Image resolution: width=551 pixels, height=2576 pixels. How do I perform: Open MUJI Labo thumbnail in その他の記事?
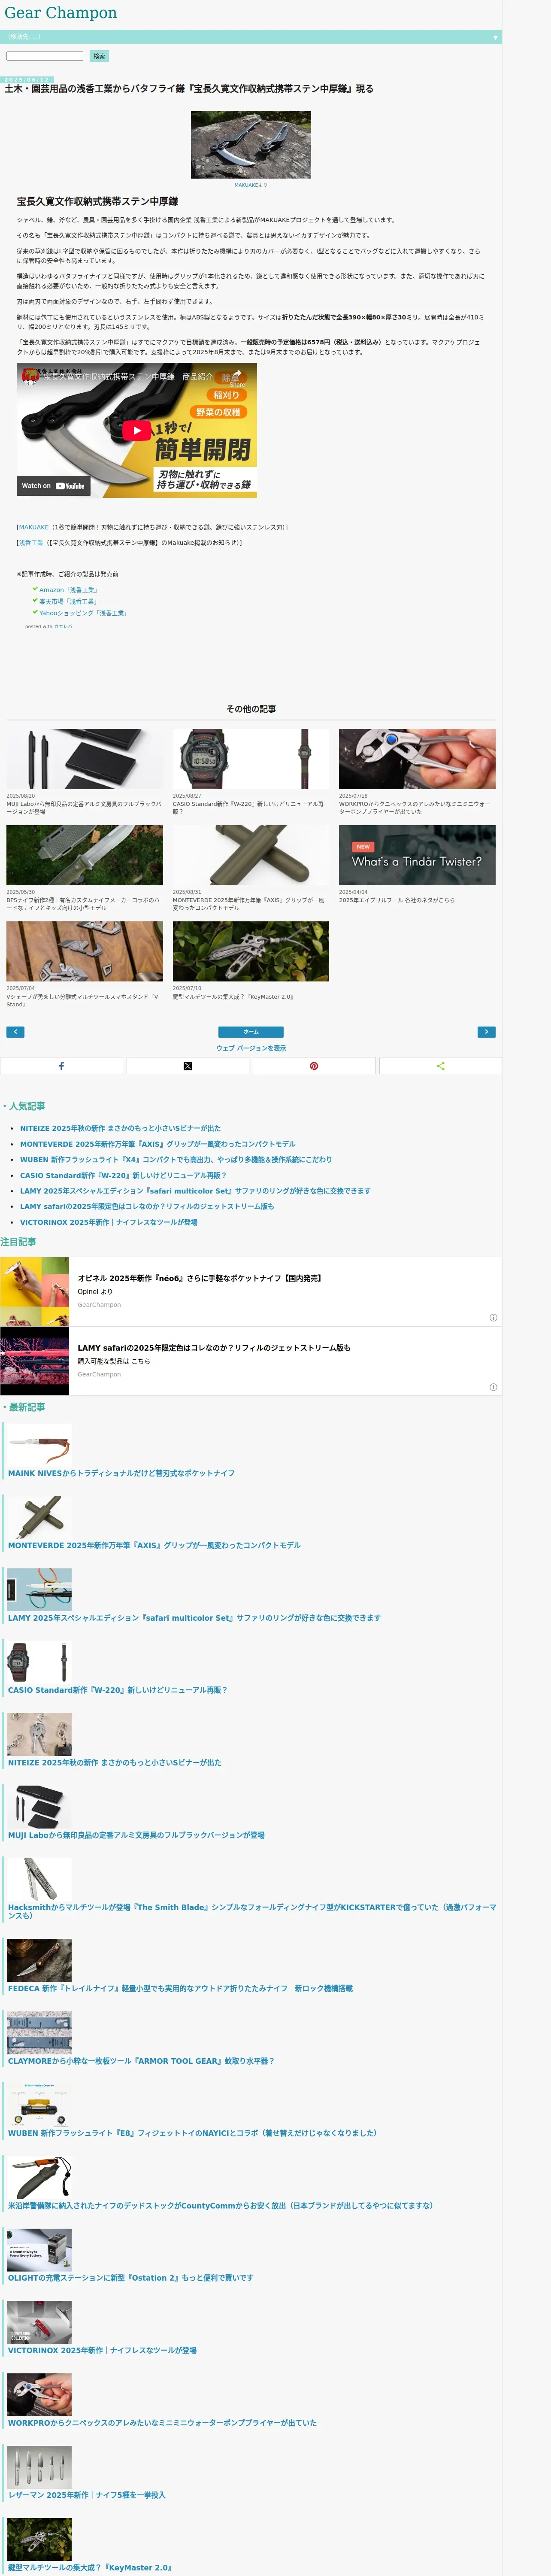click(84, 759)
